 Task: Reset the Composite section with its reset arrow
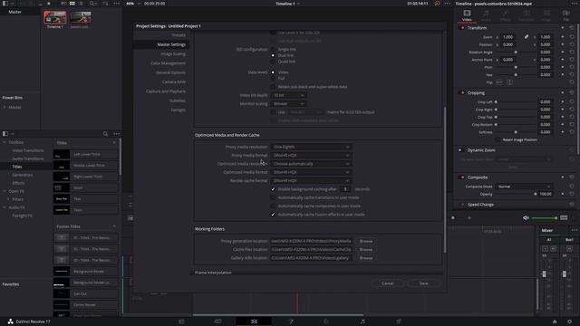click(x=572, y=177)
